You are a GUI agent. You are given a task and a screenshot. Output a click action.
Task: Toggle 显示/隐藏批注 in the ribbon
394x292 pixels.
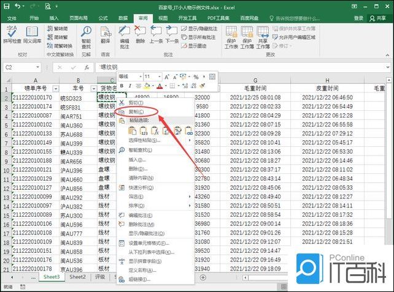pyautogui.click(x=199, y=29)
